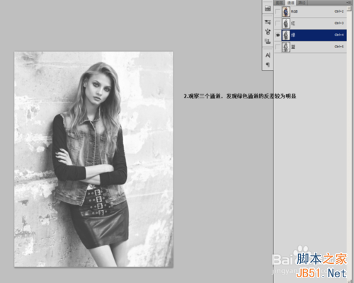Screen dimensions: 354x283
Task: Click the Green channel thumbnail
Action: (286, 35)
